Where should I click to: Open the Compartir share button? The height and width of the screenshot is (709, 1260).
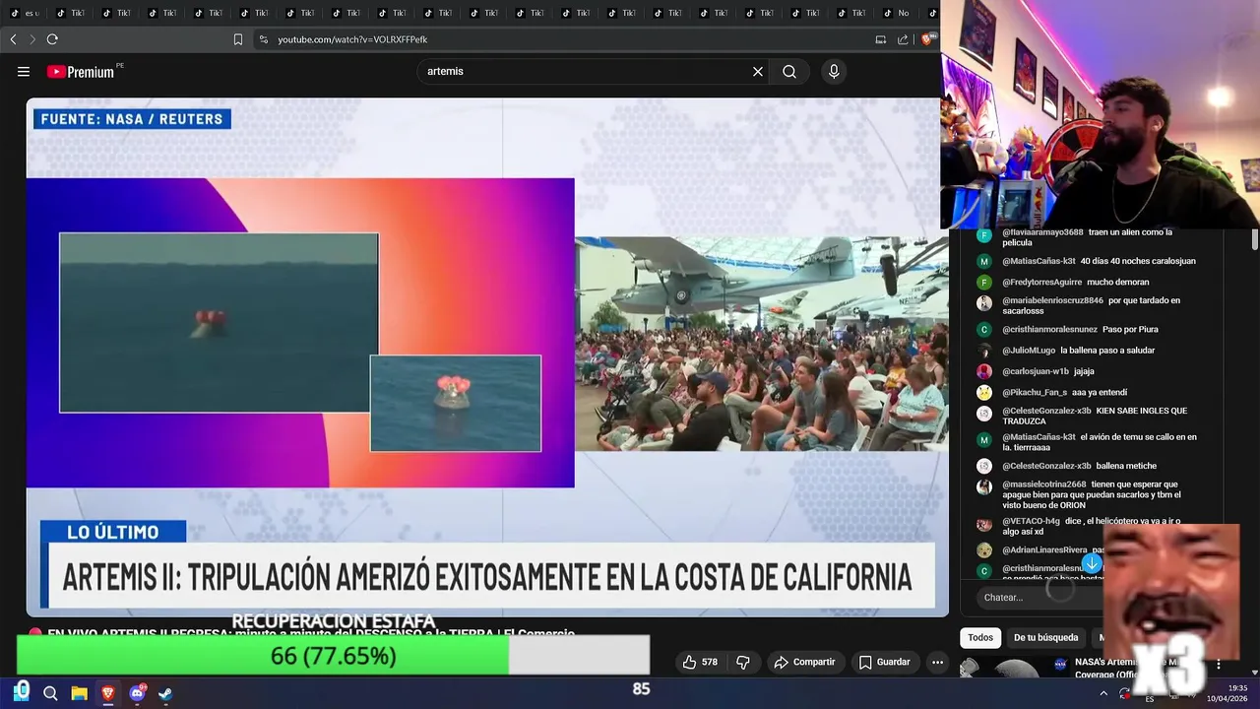[805, 663]
